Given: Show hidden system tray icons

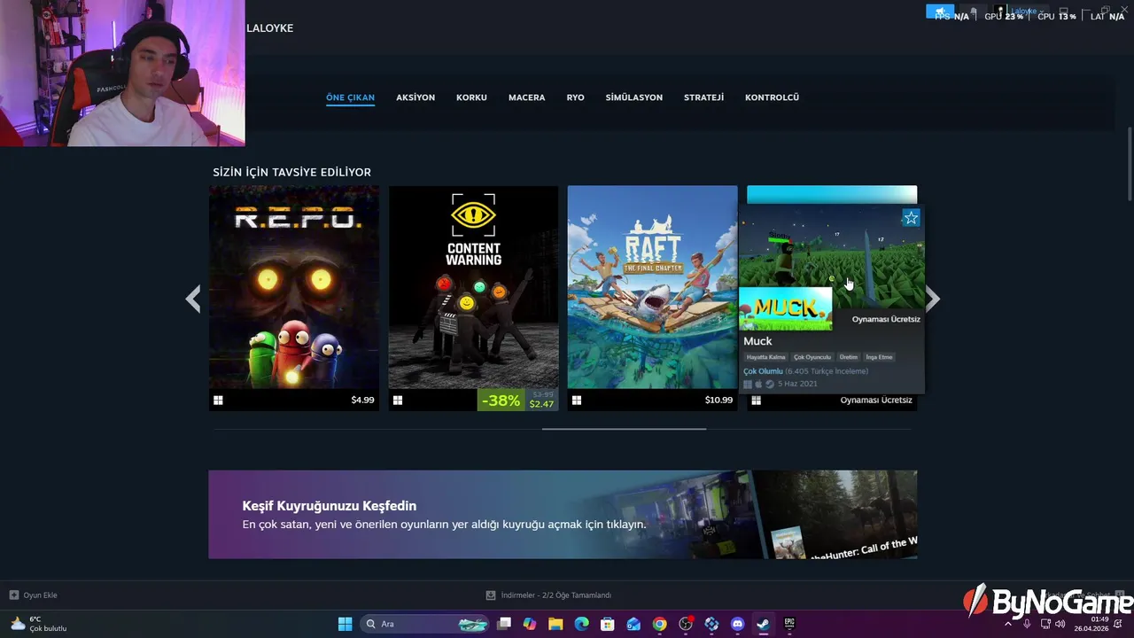Looking at the screenshot, I should 1007,624.
